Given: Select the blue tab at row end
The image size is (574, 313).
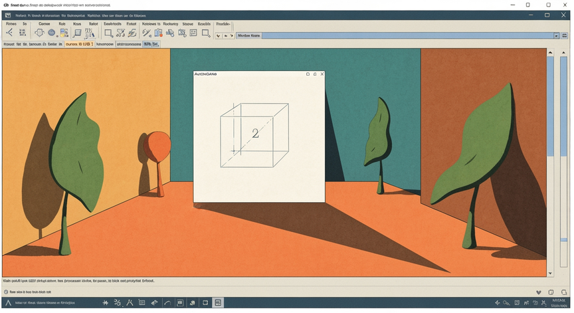Looking at the screenshot, I should point(151,44).
